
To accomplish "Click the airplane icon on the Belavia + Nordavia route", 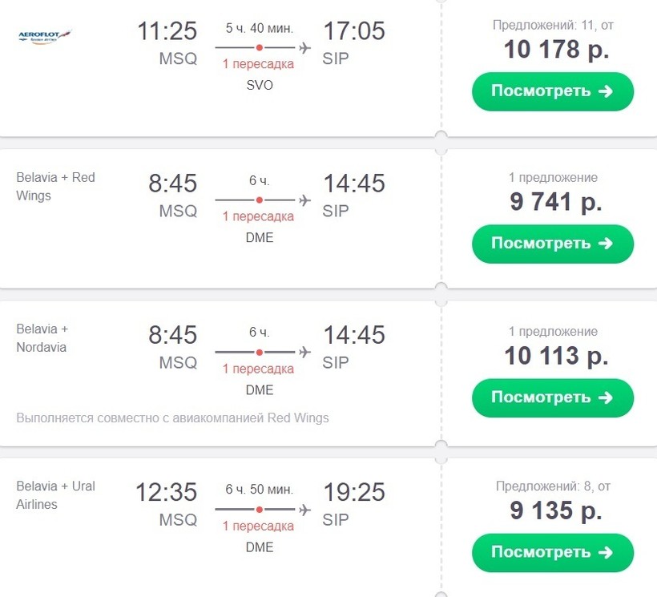I will click(304, 352).
